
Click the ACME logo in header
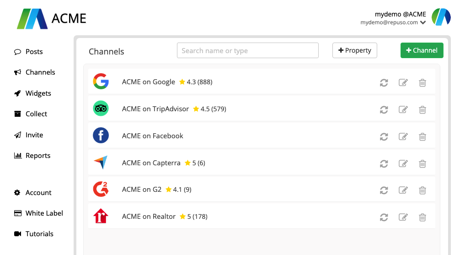tap(51, 18)
